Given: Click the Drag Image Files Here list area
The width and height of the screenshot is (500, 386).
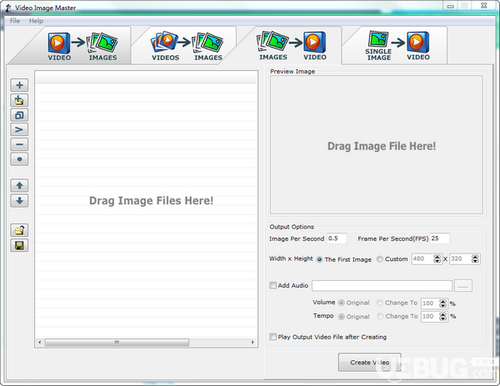Looking at the screenshot, I should coord(147,211).
